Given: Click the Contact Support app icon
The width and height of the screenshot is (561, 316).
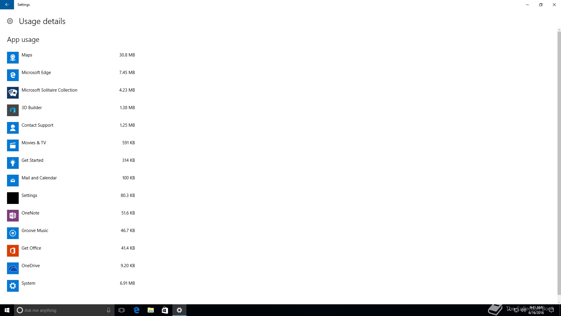Looking at the screenshot, I should [13, 128].
